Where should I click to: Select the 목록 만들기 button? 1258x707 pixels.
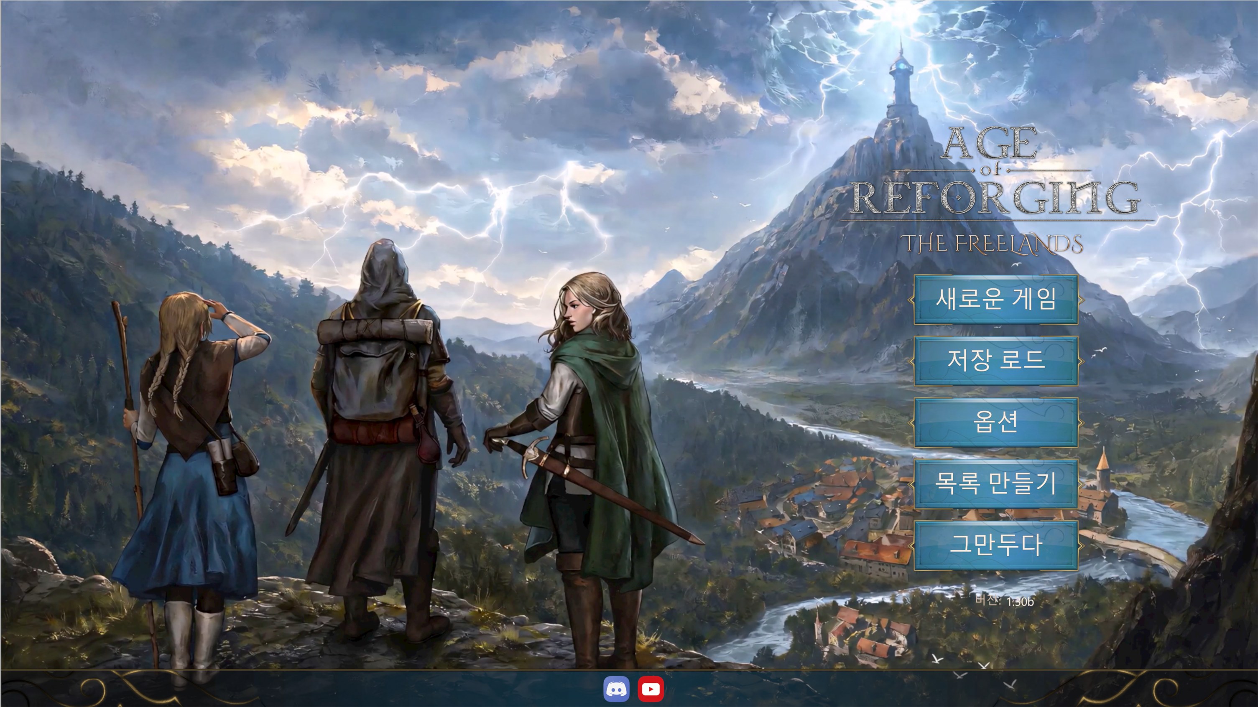(x=996, y=483)
